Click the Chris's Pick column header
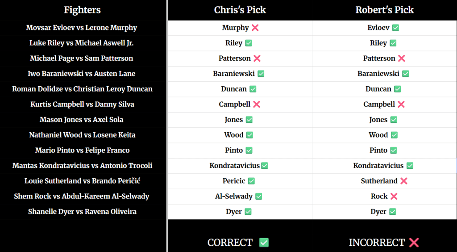 click(x=240, y=10)
